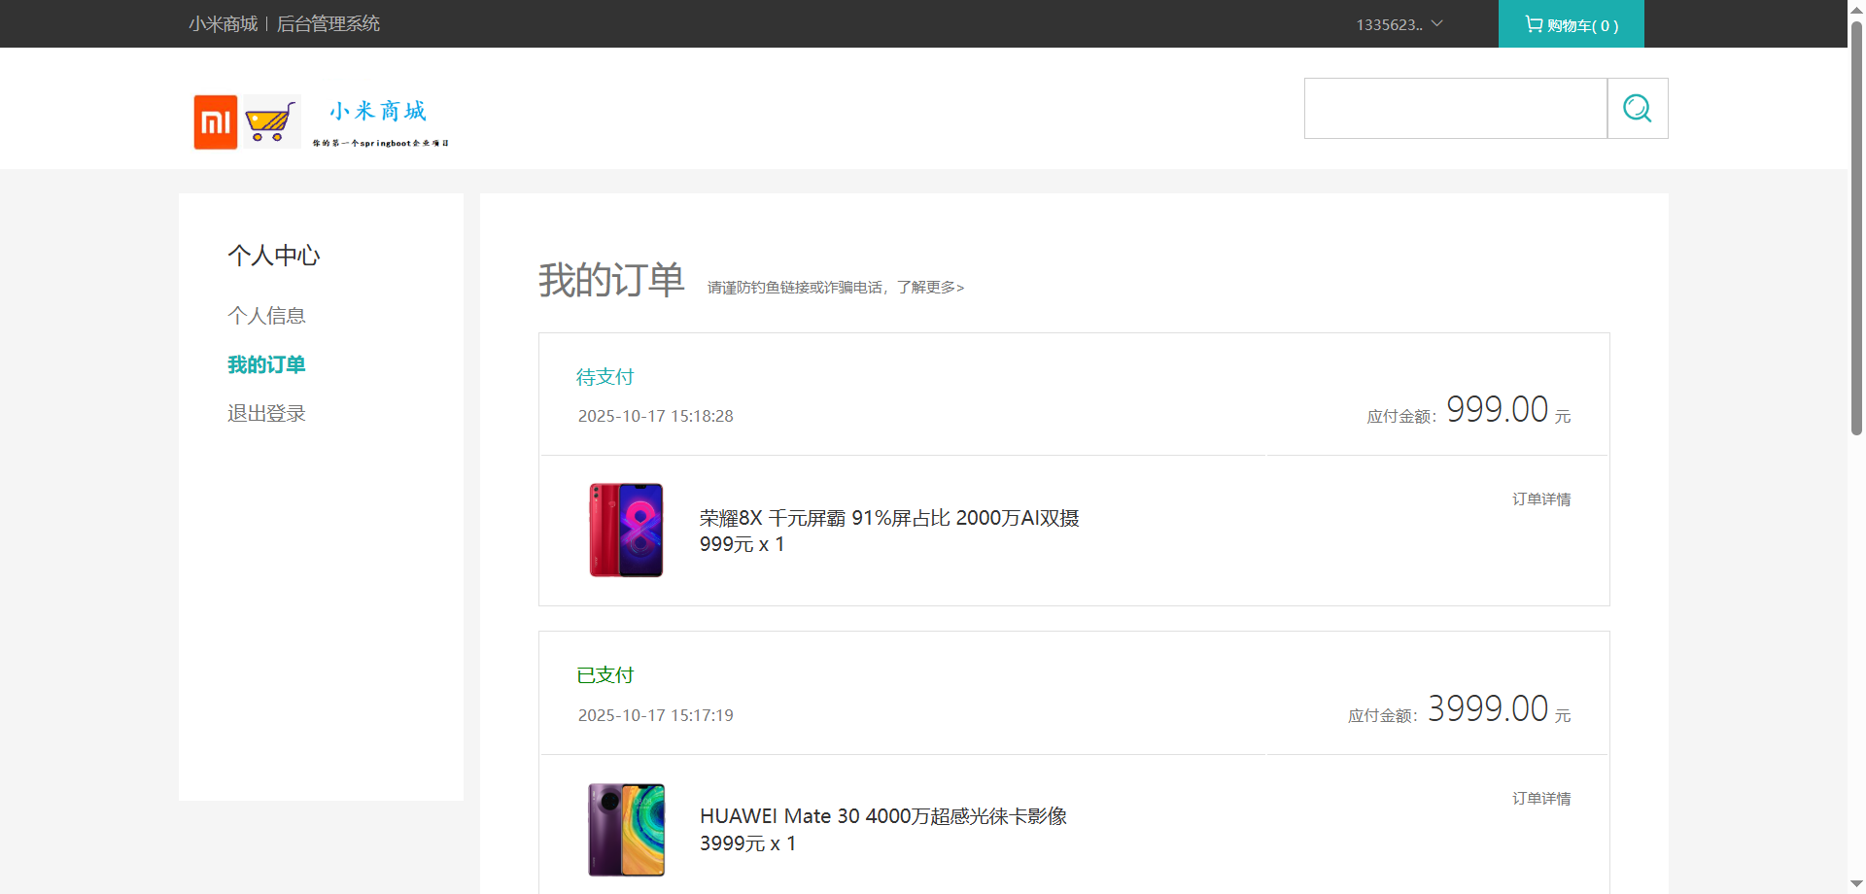Click the red MI logo
The width and height of the screenshot is (1866, 894).
tap(216, 121)
